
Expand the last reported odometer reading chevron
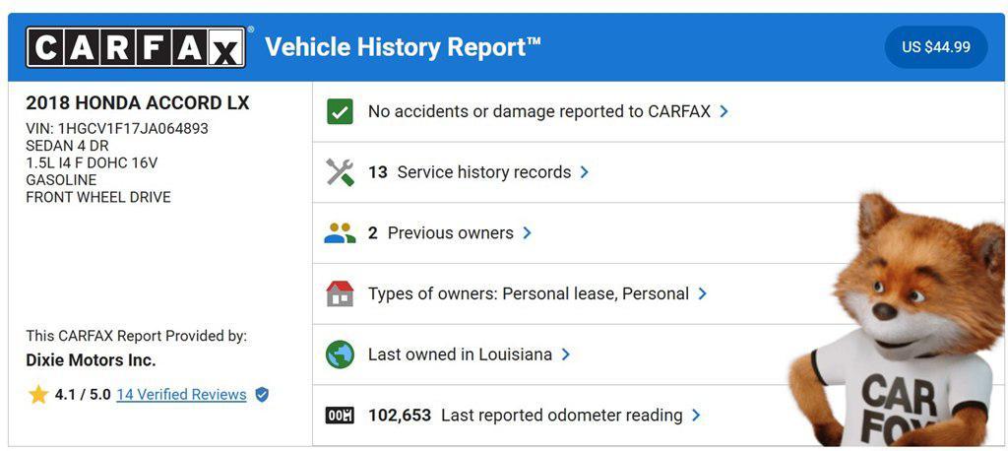[696, 416]
